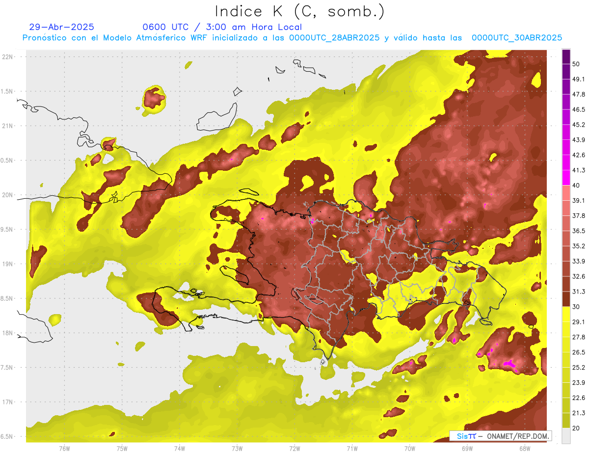Viewport: 589px width, 455px height.
Task: Click the magenta swatch between 40 and 41.3
Action: (566, 178)
